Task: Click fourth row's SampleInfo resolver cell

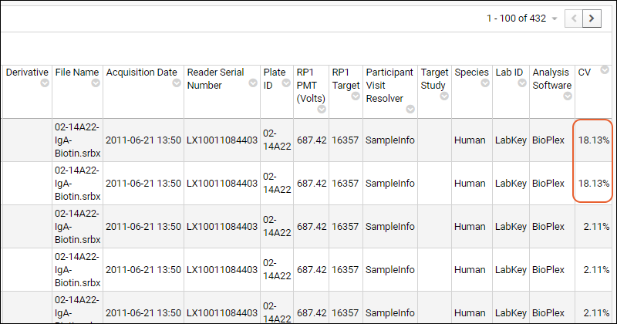Action: 390,270
